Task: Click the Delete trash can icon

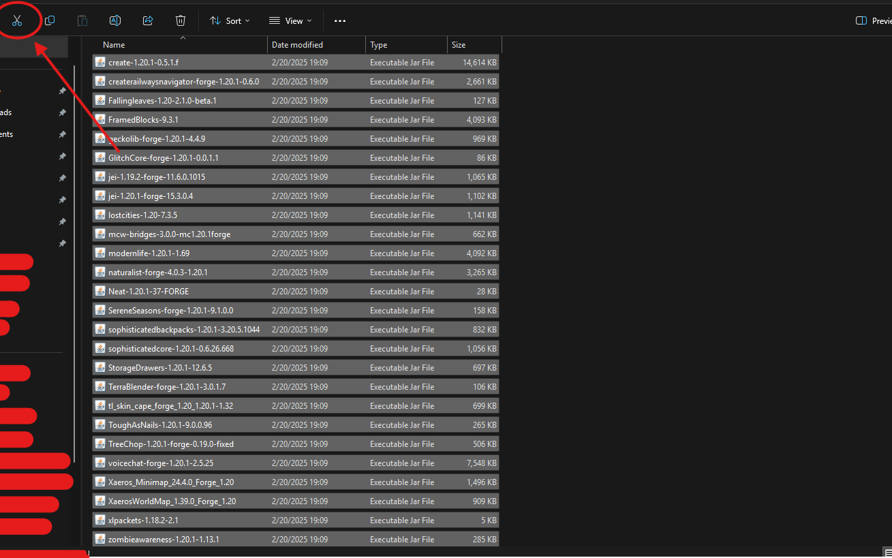Action: (x=181, y=20)
